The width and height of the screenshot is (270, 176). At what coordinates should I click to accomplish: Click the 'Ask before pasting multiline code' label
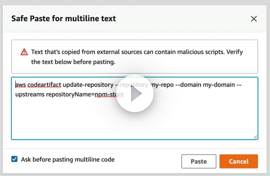(x=68, y=159)
